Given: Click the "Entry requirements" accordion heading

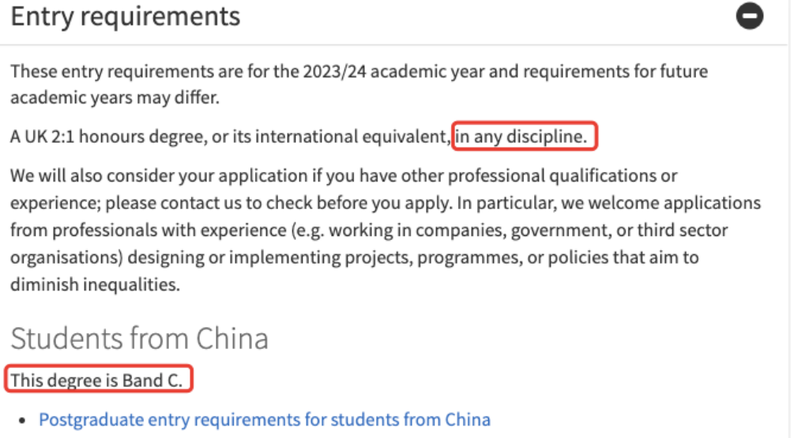Looking at the screenshot, I should [126, 17].
